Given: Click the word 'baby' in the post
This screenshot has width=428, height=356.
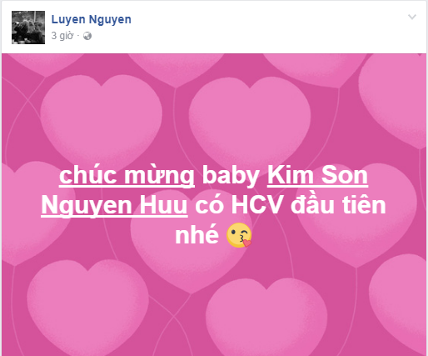Looking at the screenshot, I should [x=231, y=176].
